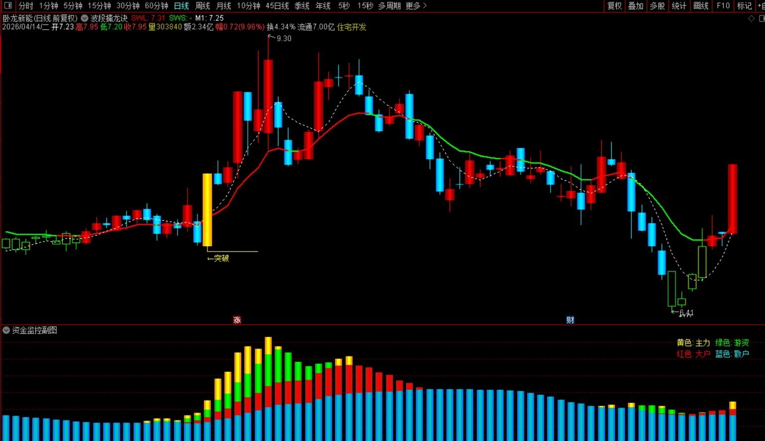Open the 多股 multi-stock view

(x=657, y=6)
